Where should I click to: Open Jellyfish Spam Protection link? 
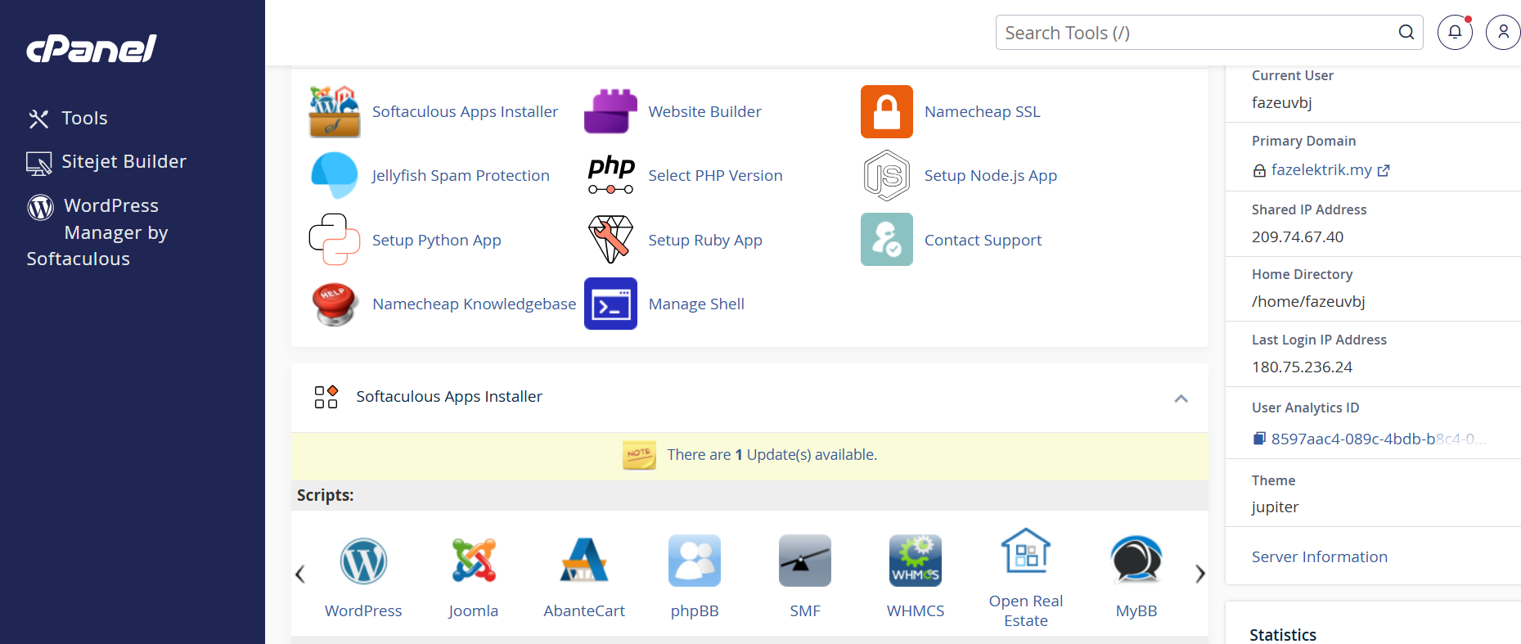coord(461,176)
